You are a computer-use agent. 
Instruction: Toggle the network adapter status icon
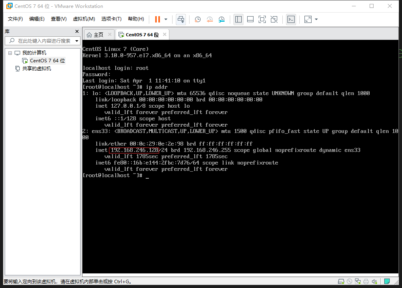[x=358, y=281]
